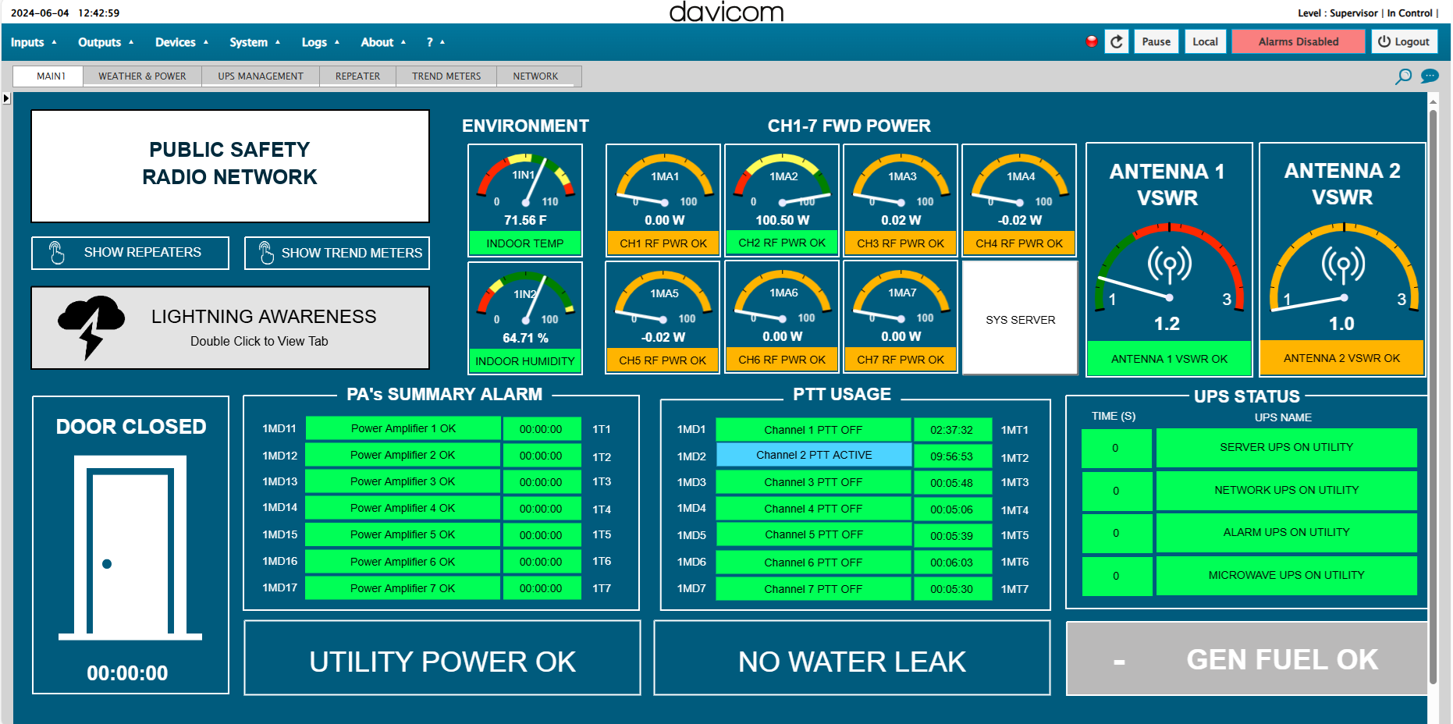Click the LIGHTNING AWARENESS panel
Screen dimensions: 1453x724
[230, 328]
